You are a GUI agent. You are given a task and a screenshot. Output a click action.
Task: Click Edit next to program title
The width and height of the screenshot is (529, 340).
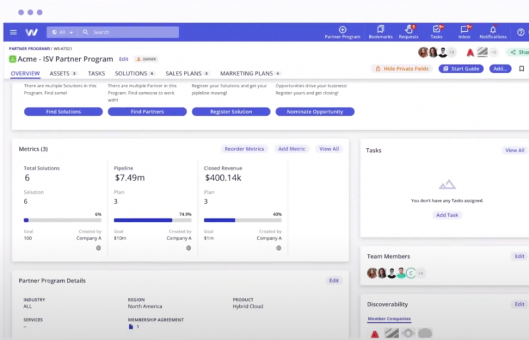click(x=124, y=59)
